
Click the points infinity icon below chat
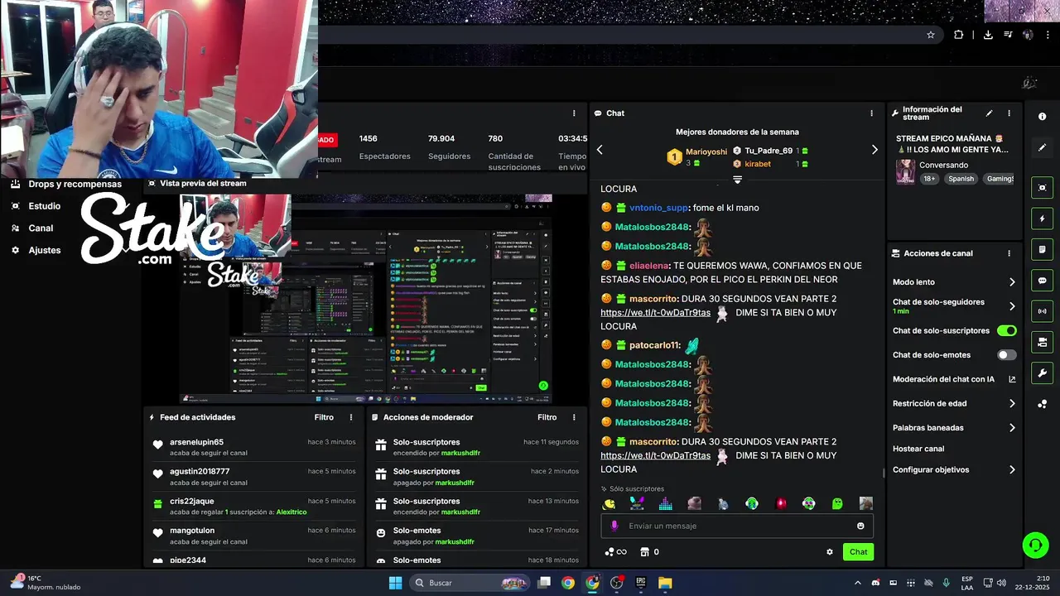(615, 552)
